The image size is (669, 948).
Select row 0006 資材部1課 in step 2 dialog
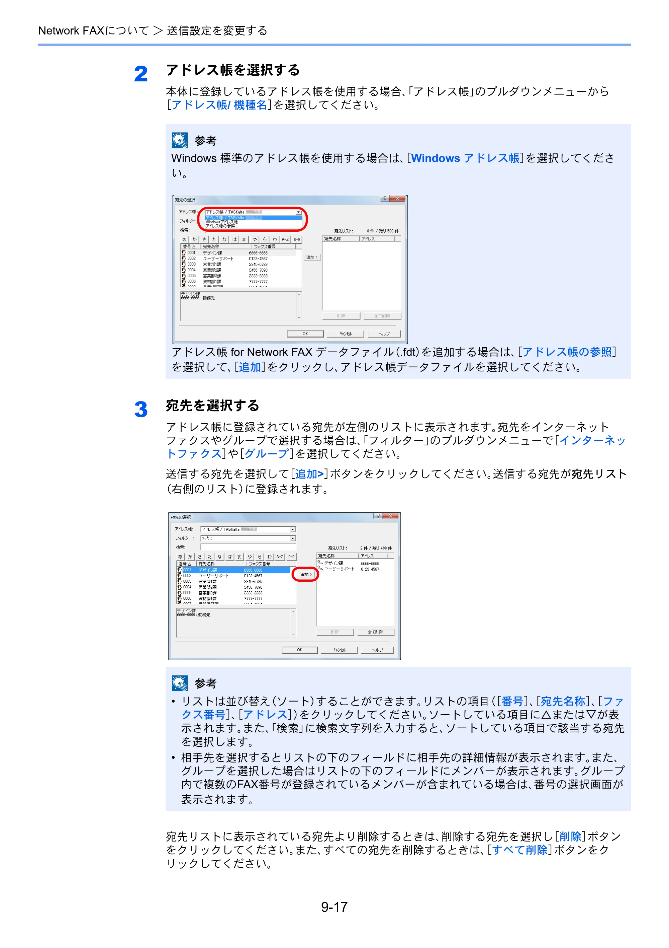pos(239,282)
